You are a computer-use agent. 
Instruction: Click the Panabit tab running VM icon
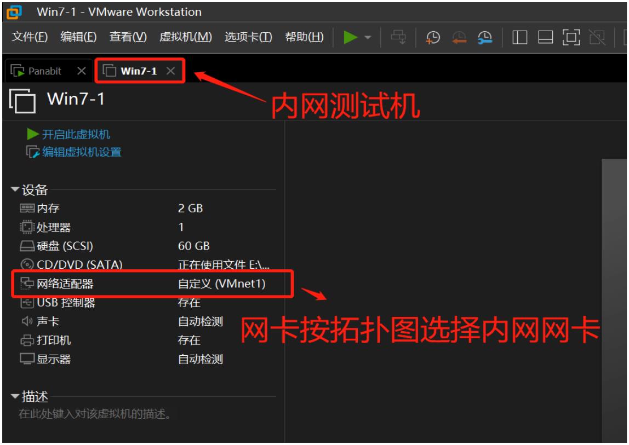tap(17, 71)
